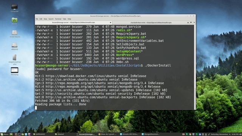Click the terminal vertical scrollbar
The height and width of the screenshot is (136, 242).
pyautogui.click(x=195, y=67)
